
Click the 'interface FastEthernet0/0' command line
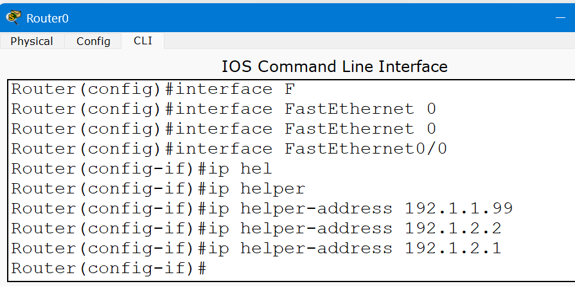tap(229, 149)
